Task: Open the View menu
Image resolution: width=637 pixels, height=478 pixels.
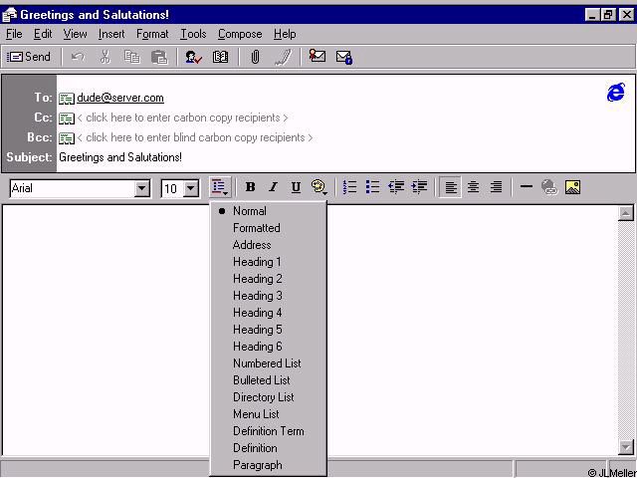Action: 76,34
